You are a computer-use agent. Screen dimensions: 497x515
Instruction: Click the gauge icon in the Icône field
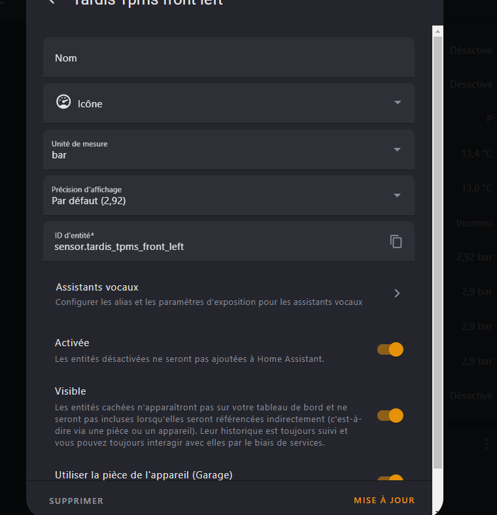coord(63,102)
